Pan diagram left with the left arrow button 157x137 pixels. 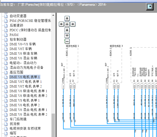coord(61,24)
